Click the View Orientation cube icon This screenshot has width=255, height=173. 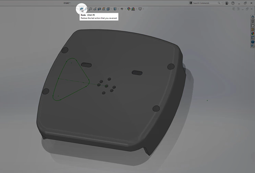click(x=108, y=9)
